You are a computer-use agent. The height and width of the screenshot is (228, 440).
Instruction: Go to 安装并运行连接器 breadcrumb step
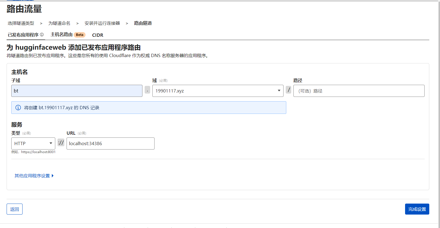coord(102,23)
